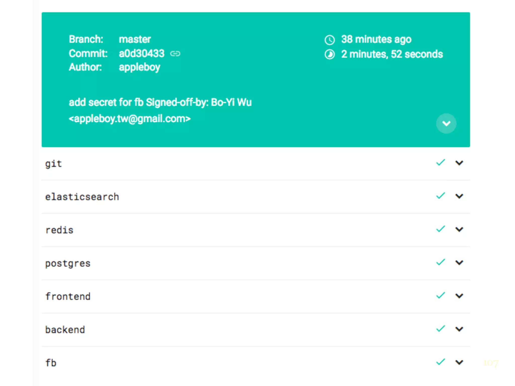Click the commit link icon beside a0d30433
Viewport: 515px width, 386px height.
175,54
